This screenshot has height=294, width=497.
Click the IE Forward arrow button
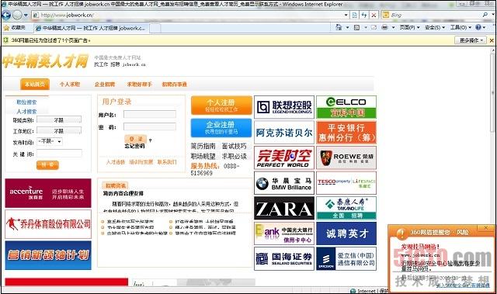17,15
